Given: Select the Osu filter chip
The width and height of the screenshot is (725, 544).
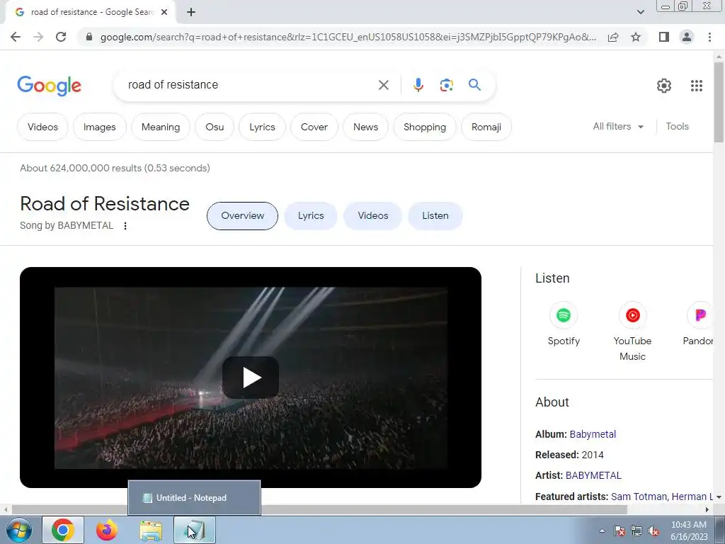Looking at the screenshot, I should tap(215, 127).
